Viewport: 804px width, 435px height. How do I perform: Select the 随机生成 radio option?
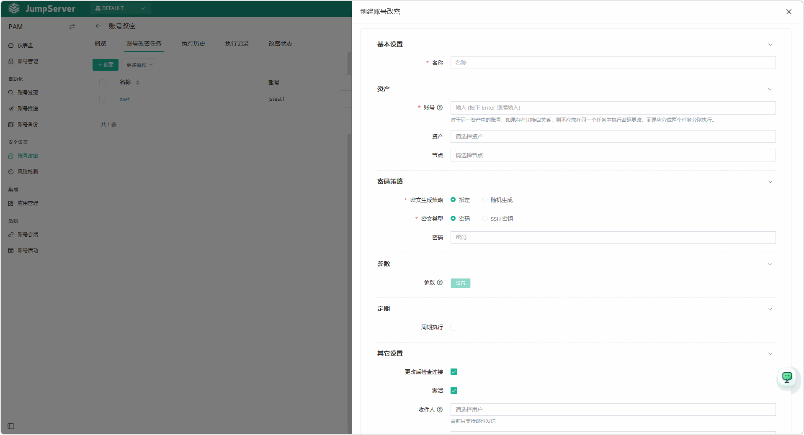(485, 200)
